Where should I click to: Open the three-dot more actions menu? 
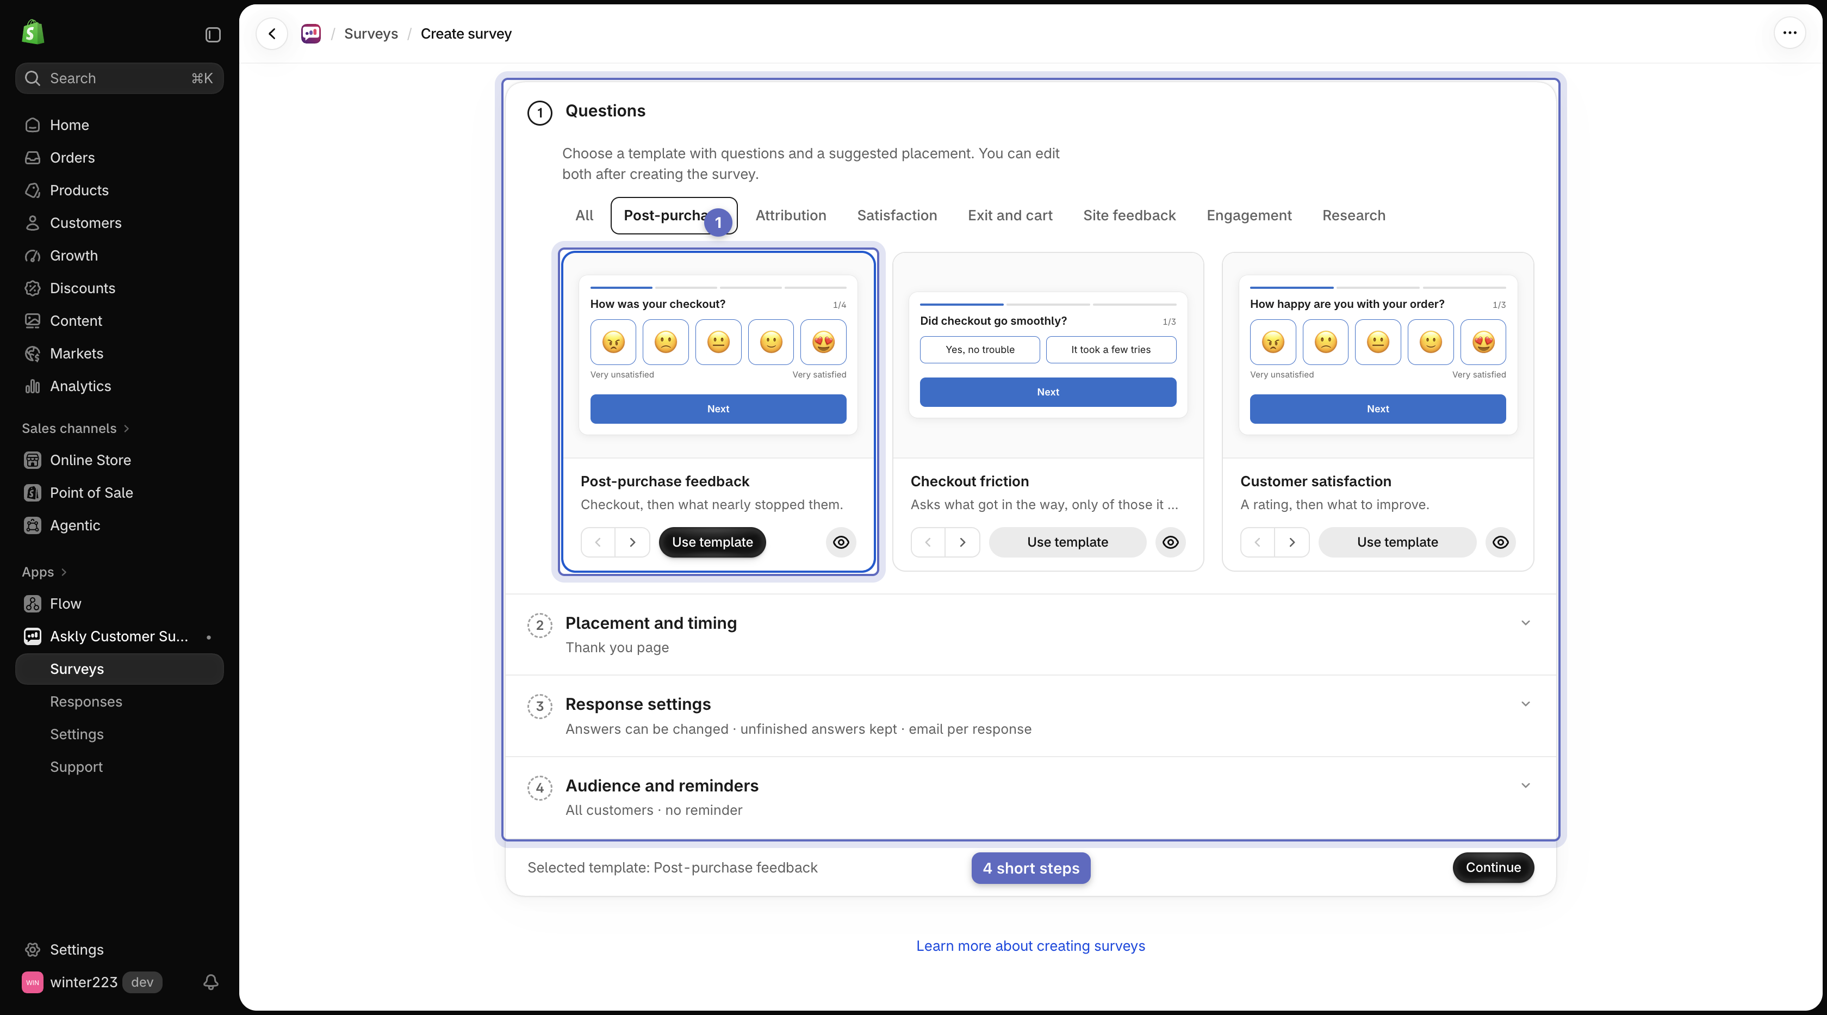pyautogui.click(x=1789, y=33)
